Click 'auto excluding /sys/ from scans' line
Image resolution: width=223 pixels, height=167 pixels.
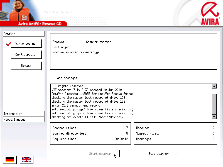(x=92, y=109)
